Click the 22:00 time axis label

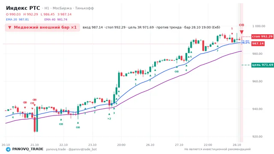(208, 145)
